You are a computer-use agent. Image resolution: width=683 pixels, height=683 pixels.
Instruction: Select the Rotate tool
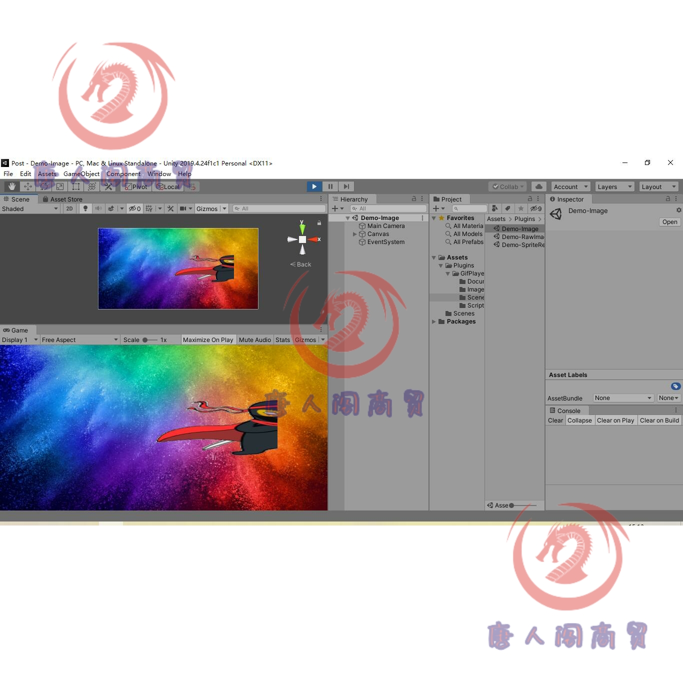[44, 186]
